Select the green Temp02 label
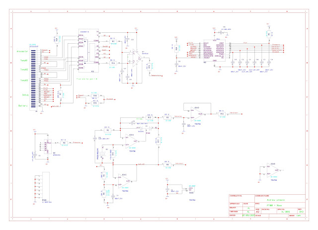Image resolution: width=318 pixels, height=230 pixels. pyautogui.click(x=24, y=70)
